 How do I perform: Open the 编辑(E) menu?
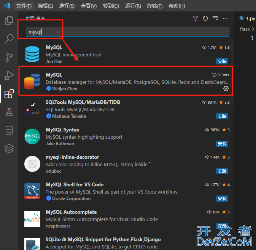click(45, 6)
